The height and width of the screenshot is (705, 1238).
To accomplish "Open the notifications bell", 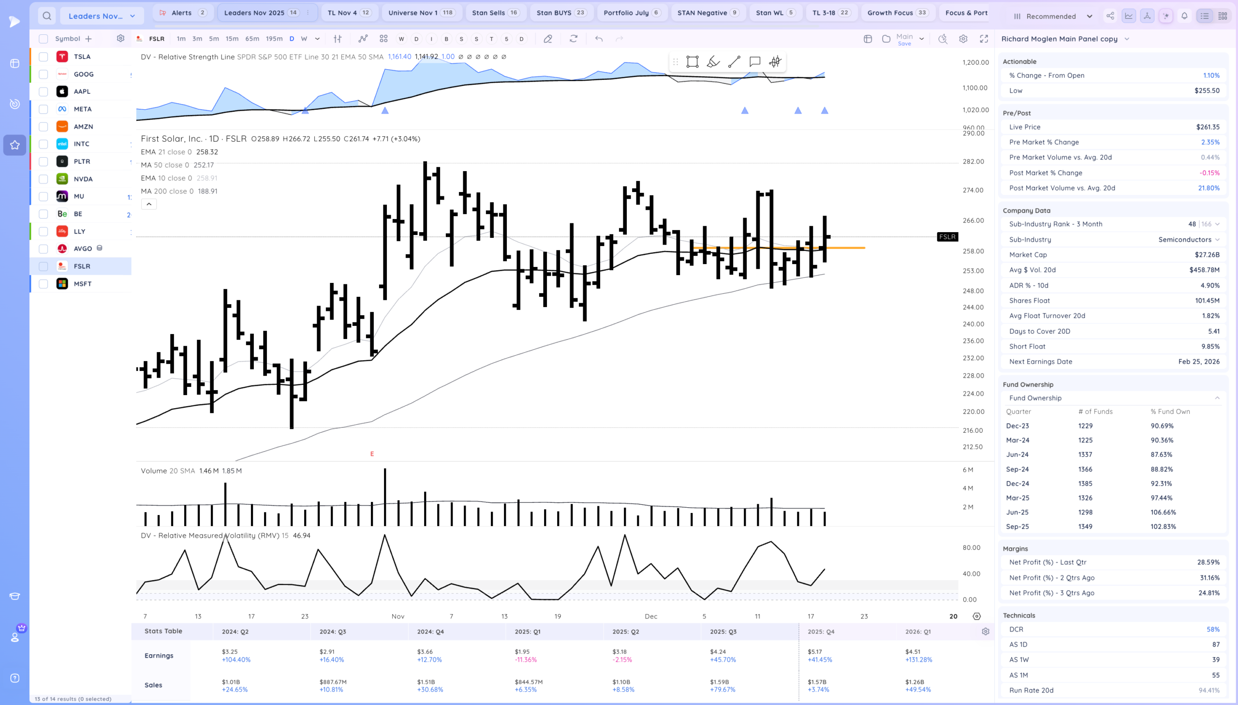I will 1184,16.
